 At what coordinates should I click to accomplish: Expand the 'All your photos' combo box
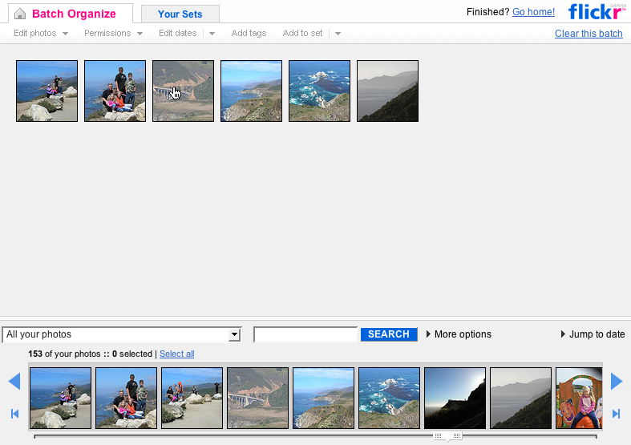click(x=234, y=334)
